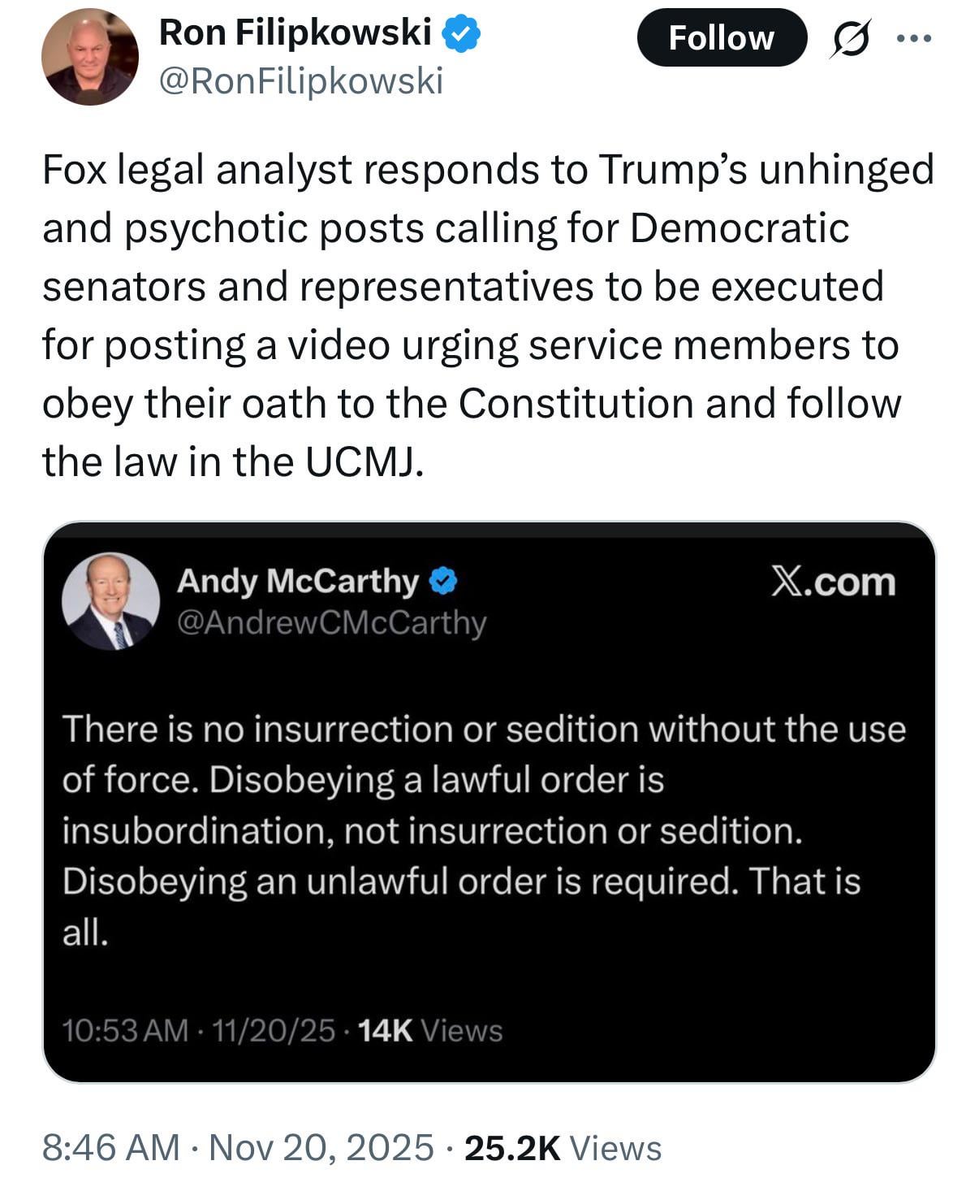Screen dimensions: 979x1191
Task: Click Ron Filipkowski's blue verified badge
Action: [461, 34]
